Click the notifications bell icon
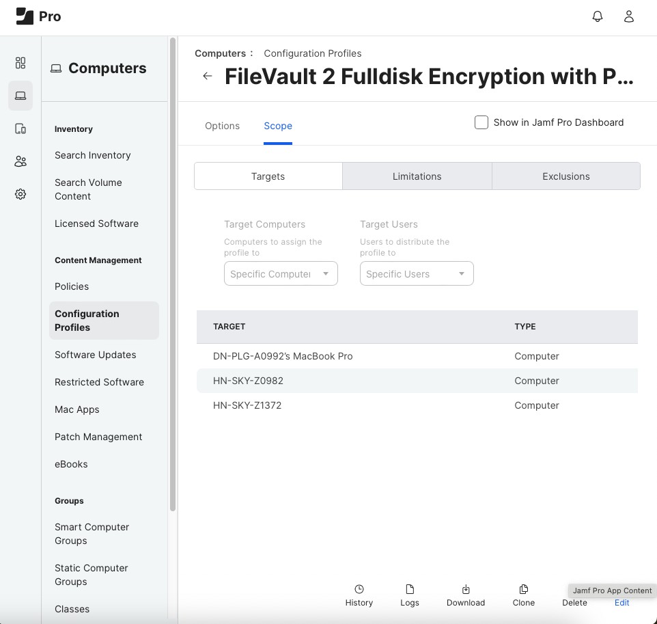 (598, 16)
